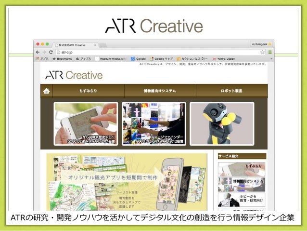Click the yellow minimize window button
This screenshot has width=307, height=231.
(x=42, y=44)
